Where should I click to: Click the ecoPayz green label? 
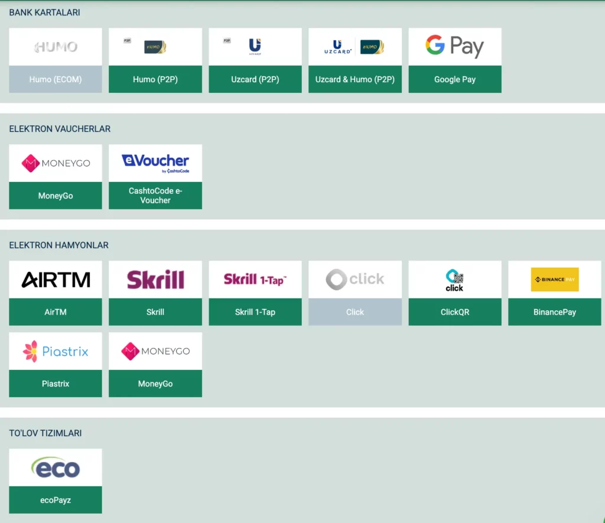pyautogui.click(x=56, y=500)
